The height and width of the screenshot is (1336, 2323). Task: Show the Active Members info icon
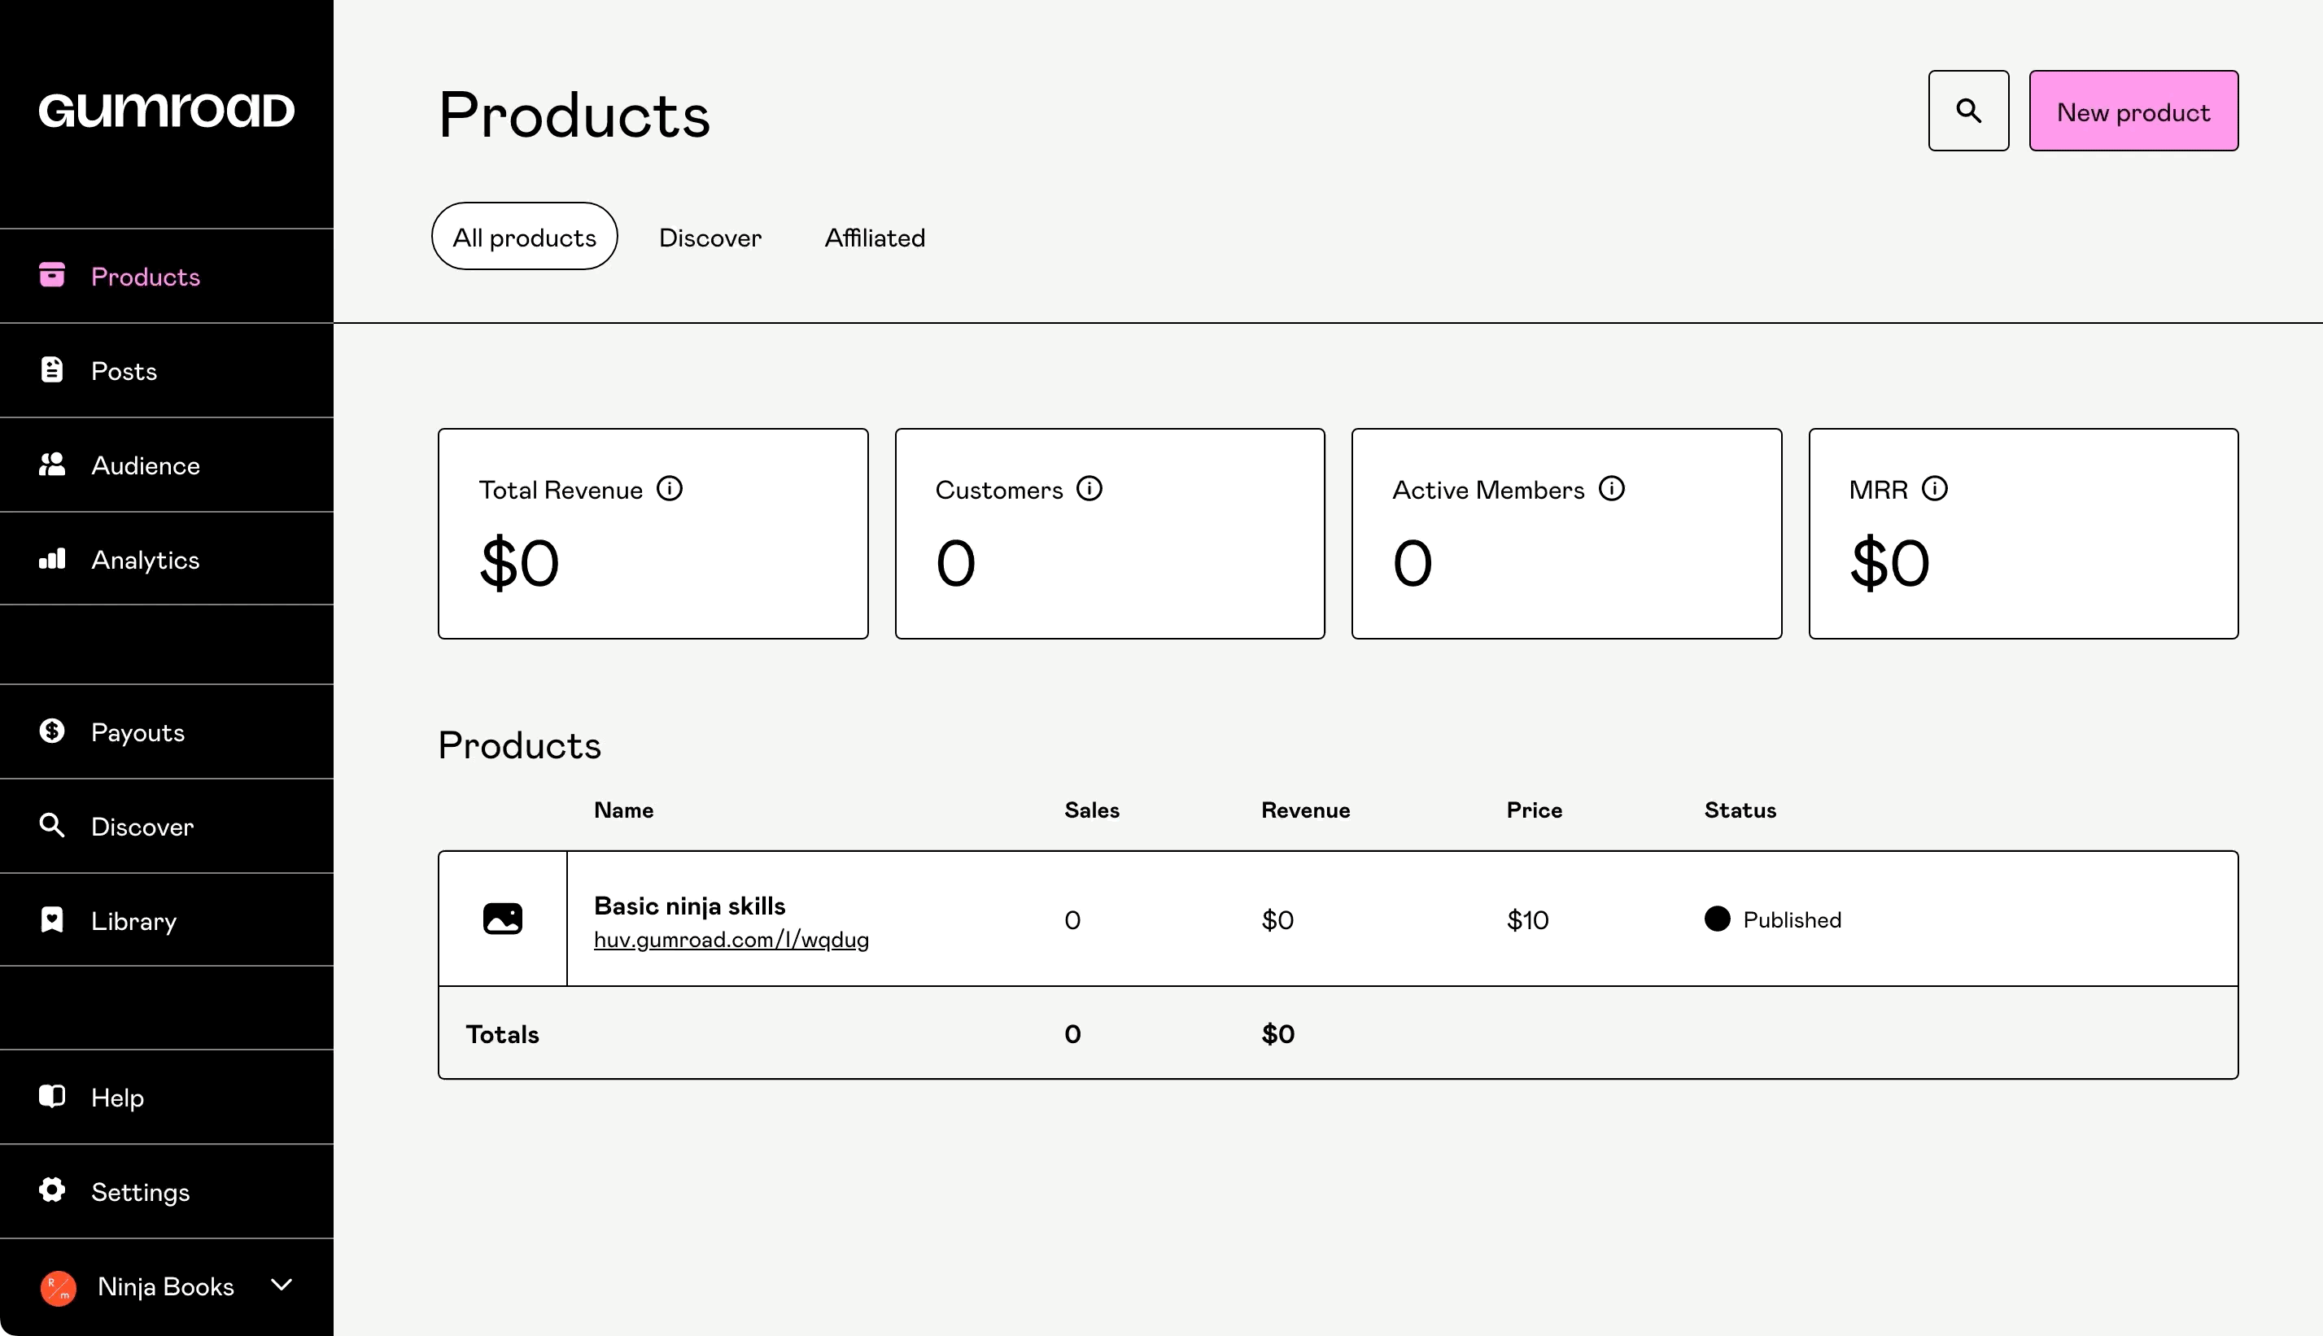pyautogui.click(x=1611, y=488)
